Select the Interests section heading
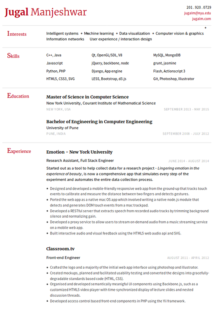 pos(17,34)
